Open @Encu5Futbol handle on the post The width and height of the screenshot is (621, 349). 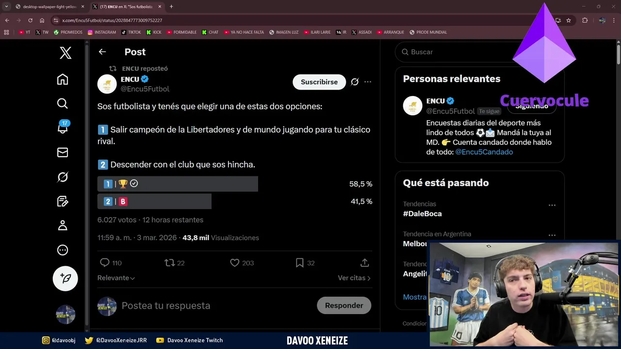pyautogui.click(x=145, y=89)
